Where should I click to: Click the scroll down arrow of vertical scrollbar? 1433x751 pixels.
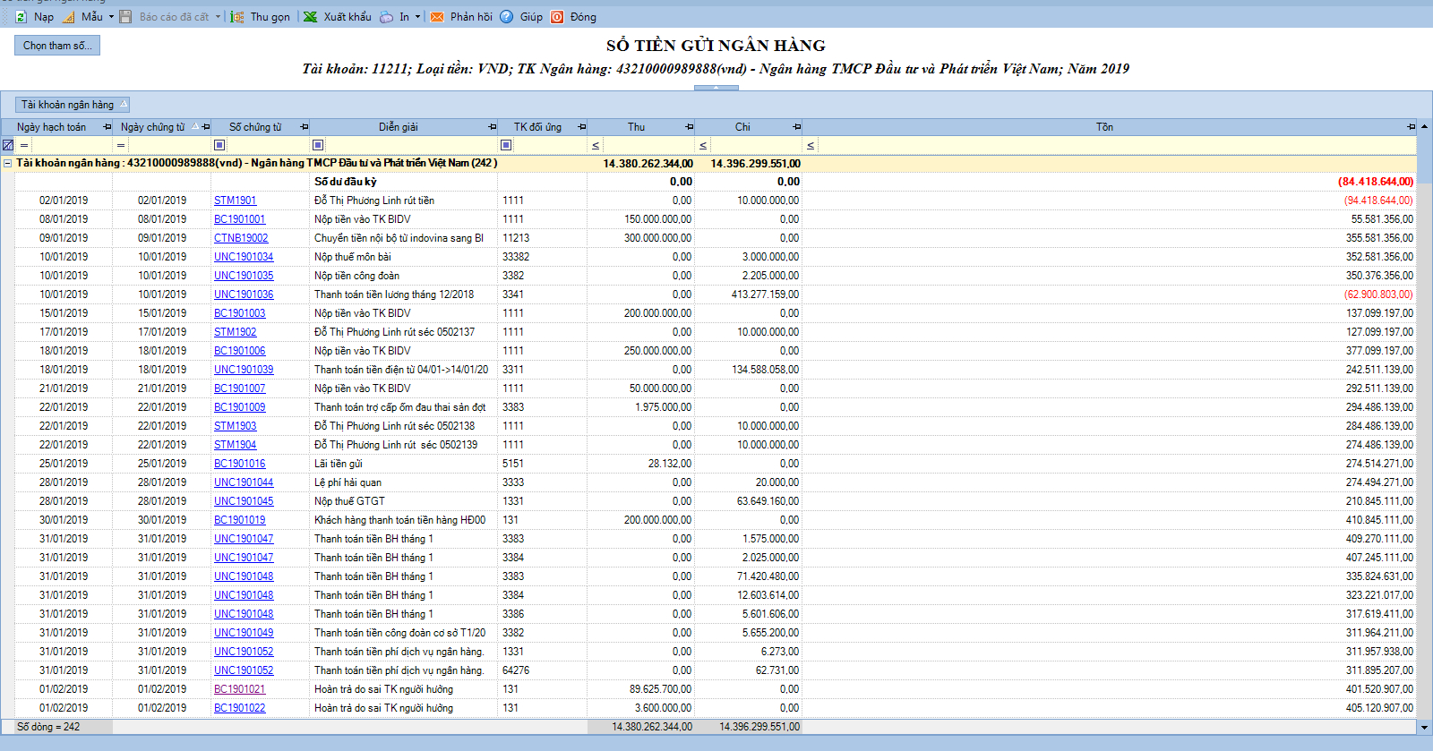pos(1424,727)
